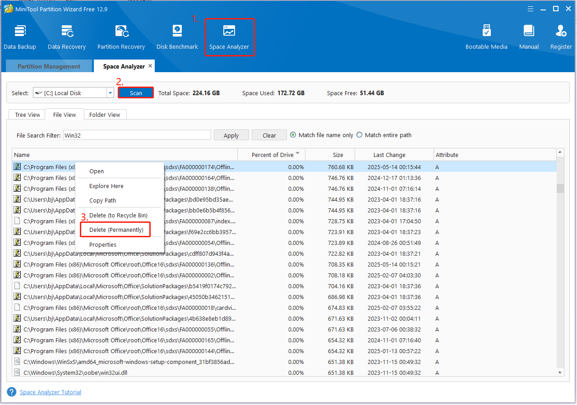This screenshot has width=577, height=405.
Task: Open the Partition Recovery tool
Action: (121, 37)
